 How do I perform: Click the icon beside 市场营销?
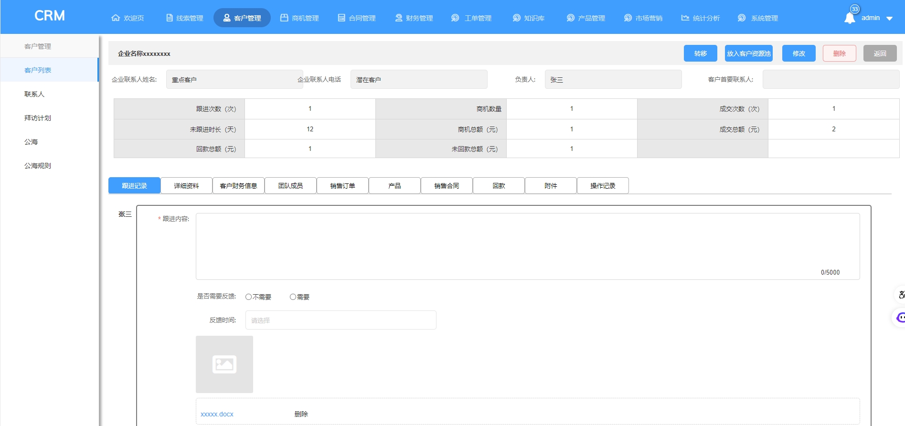[628, 18]
